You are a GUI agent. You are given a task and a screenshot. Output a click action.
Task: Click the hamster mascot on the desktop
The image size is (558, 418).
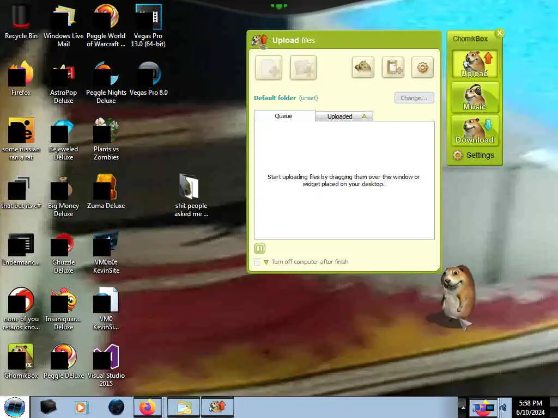pos(457,297)
